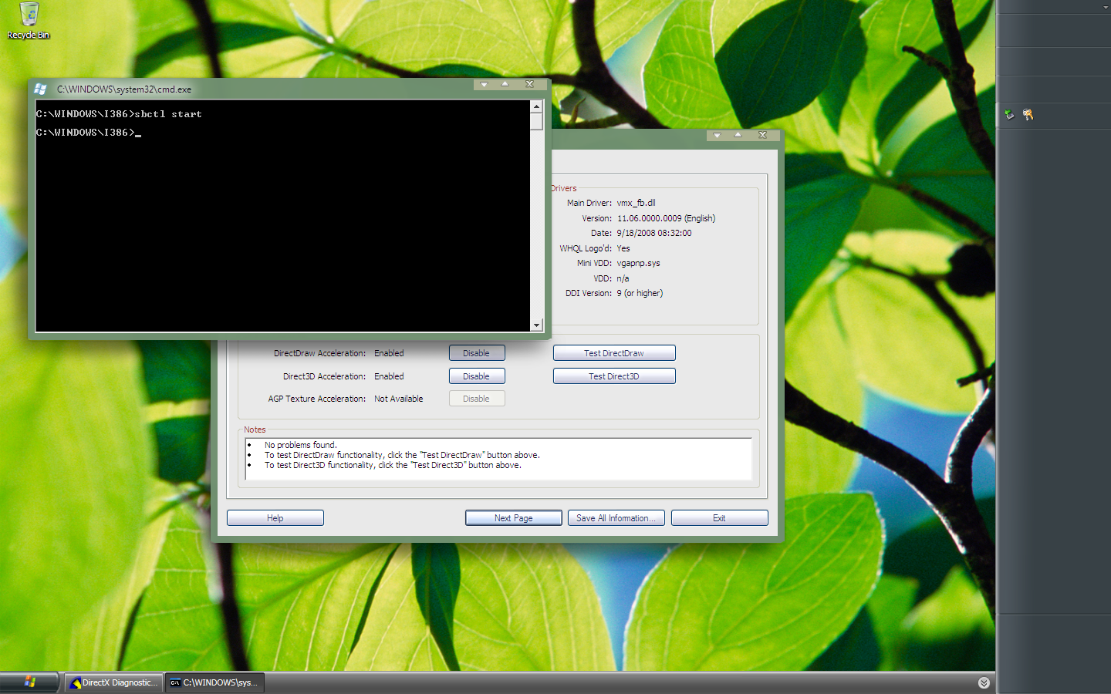
Task: Click date '9/18/2008 08:32:00' value
Action: point(654,233)
